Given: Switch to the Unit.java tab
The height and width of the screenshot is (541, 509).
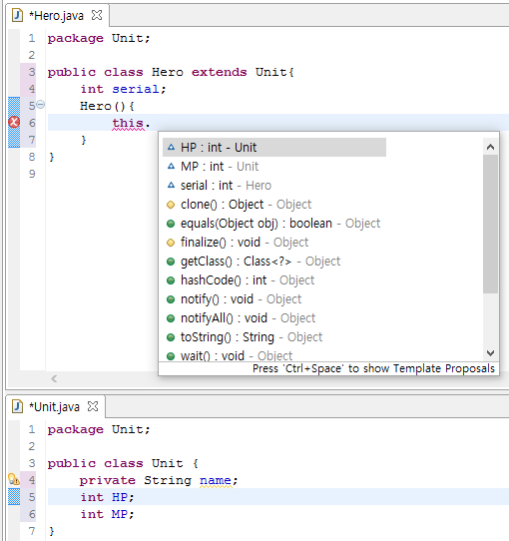Looking at the screenshot, I should click(x=54, y=407).
